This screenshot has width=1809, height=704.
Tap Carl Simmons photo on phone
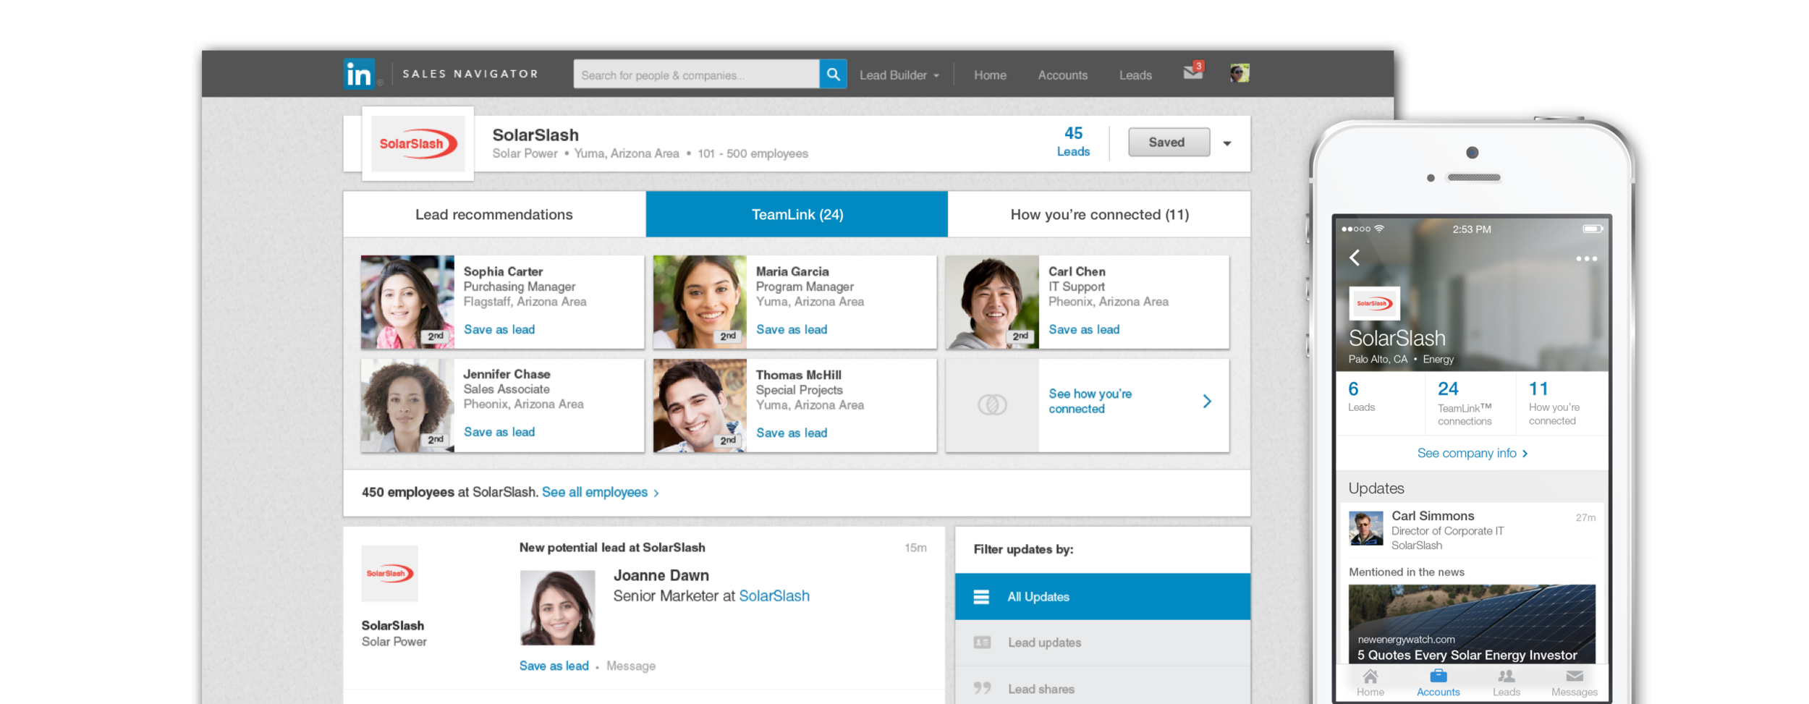click(x=1366, y=527)
